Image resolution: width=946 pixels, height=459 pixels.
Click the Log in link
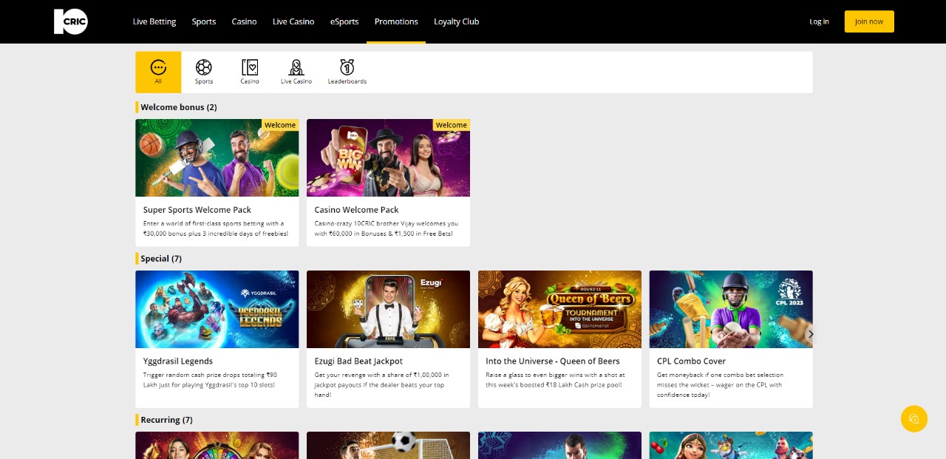tap(819, 21)
